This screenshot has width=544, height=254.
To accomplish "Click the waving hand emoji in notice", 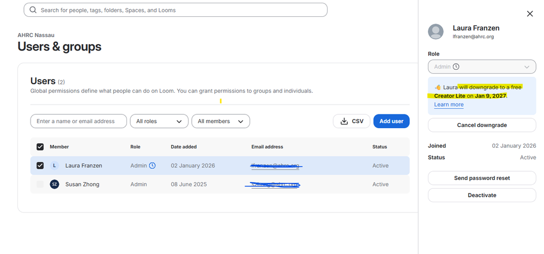I will tap(438, 87).
